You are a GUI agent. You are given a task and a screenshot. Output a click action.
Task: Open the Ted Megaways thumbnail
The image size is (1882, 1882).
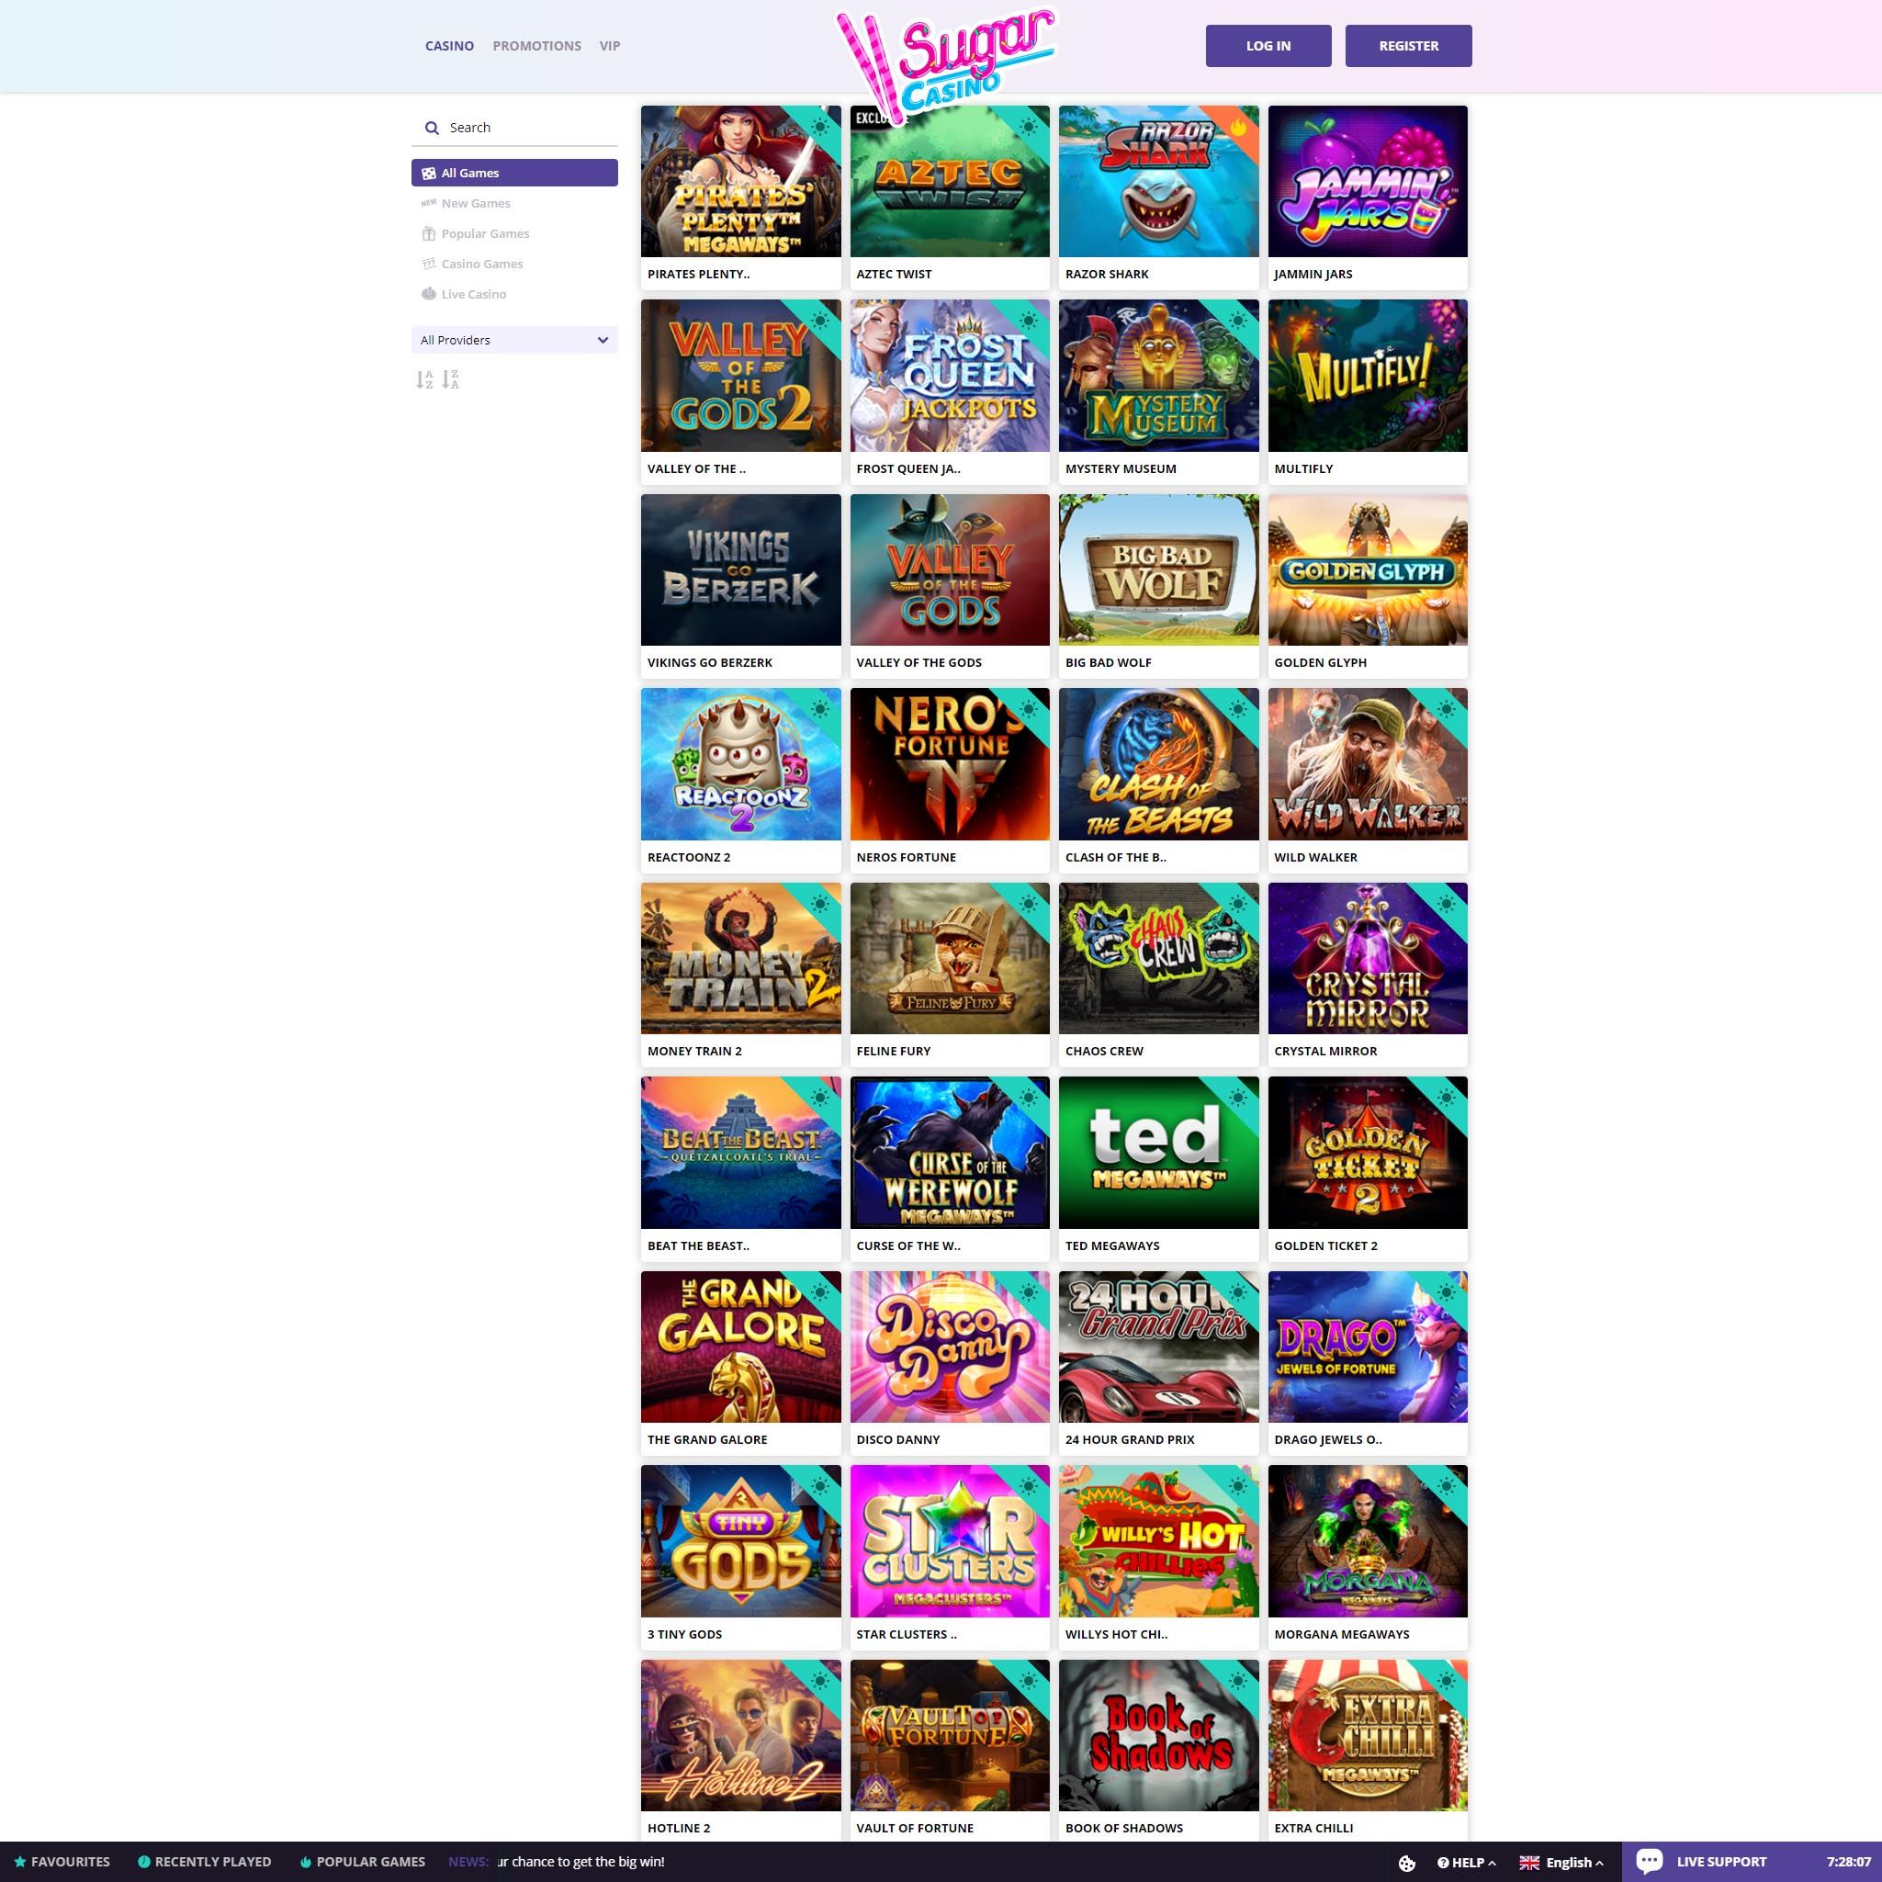pos(1158,1154)
